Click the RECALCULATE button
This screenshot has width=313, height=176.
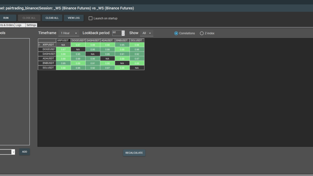pos(134,153)
